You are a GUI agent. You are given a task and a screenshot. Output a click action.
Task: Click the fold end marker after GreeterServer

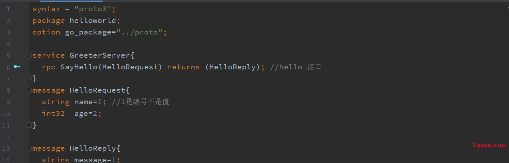[29, 79]
